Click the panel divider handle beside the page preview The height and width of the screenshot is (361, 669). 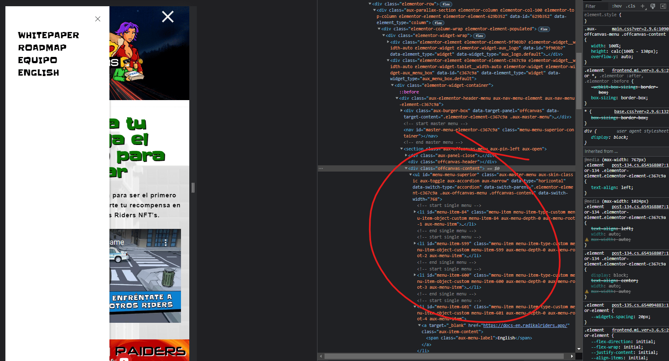(193, 188)
